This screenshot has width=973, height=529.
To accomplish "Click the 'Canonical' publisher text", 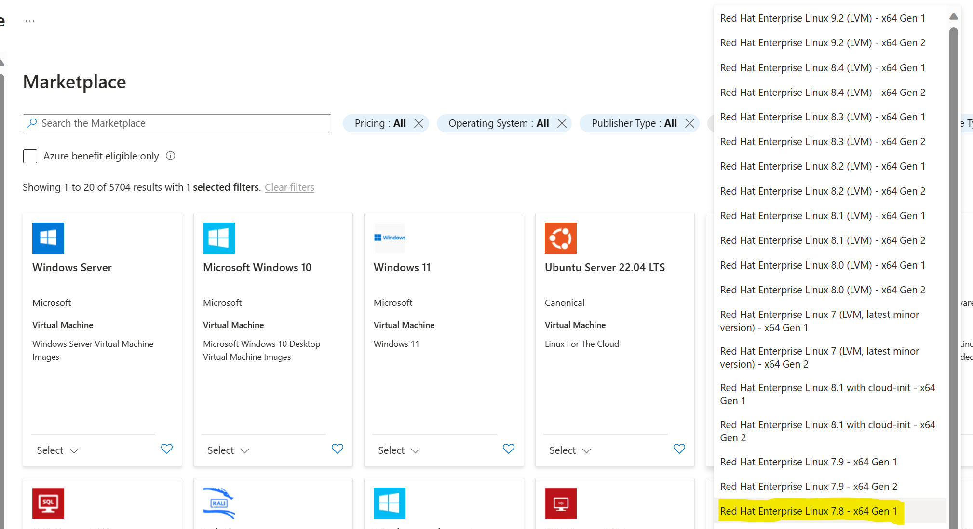I will (x=565, y=303).
